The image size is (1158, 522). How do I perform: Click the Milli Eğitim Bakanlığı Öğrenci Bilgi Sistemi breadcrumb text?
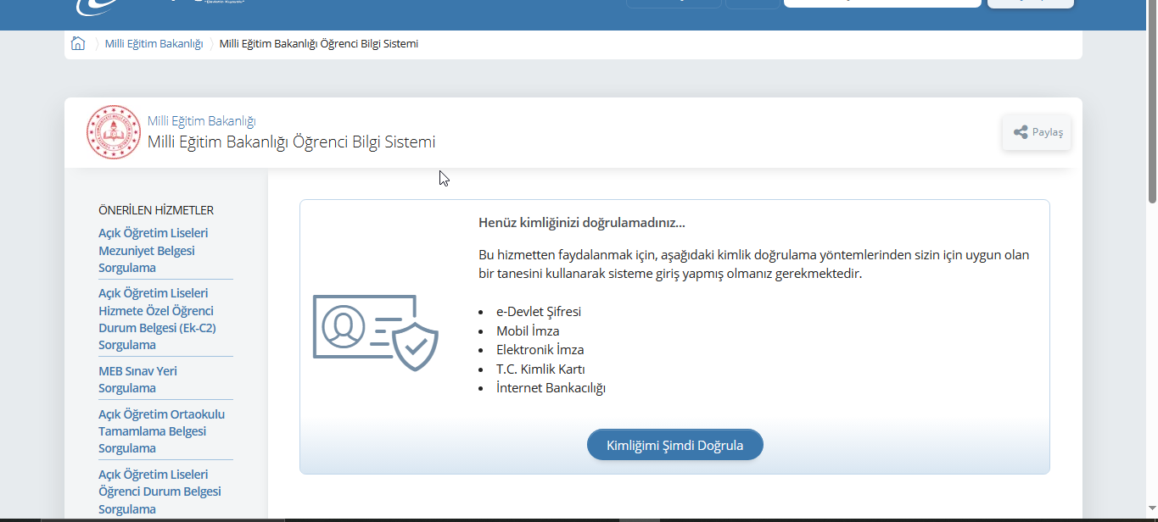(x=319, y=43)
